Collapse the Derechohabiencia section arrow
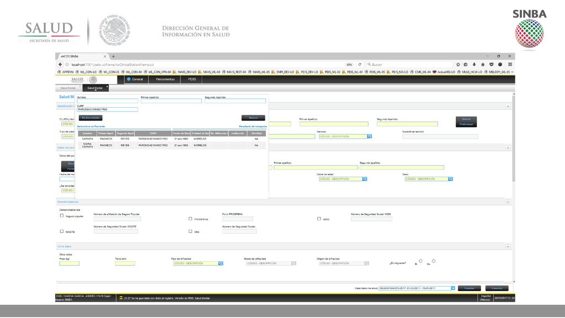Screen dimensions: 565x318 click(x=508, y=202)
